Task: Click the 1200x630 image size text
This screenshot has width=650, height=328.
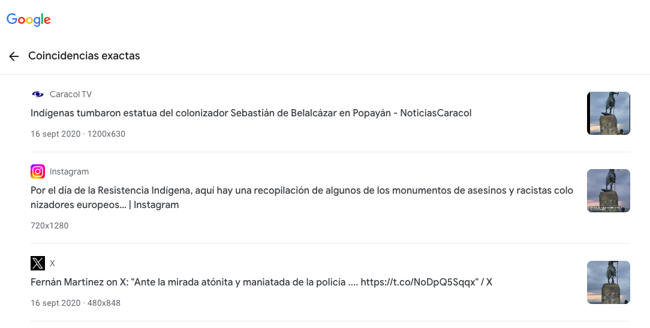Action: coord(106,134)
